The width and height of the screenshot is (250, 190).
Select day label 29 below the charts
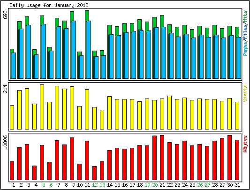[222, 185]
